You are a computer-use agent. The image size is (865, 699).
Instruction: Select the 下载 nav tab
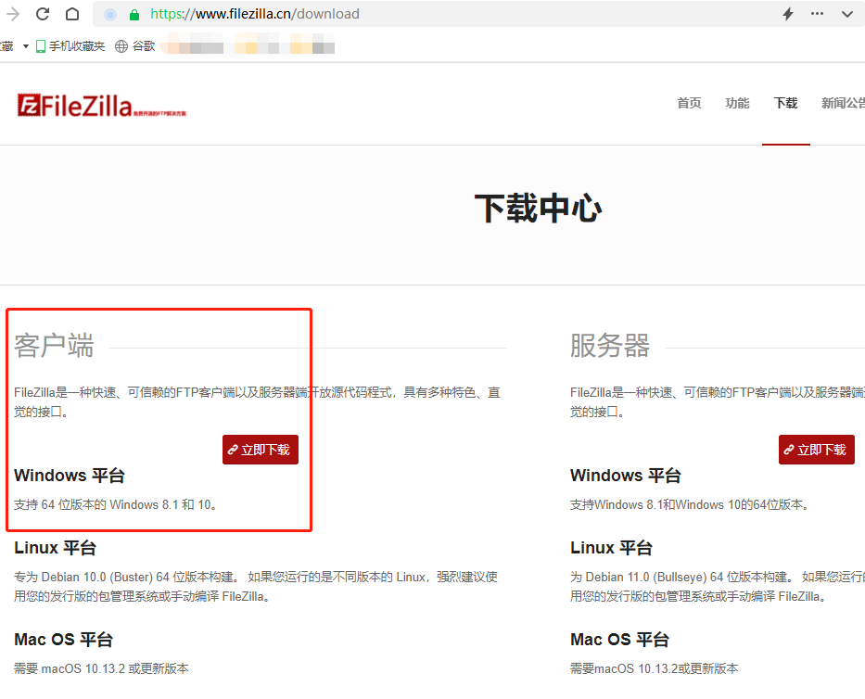click(785, 103)
